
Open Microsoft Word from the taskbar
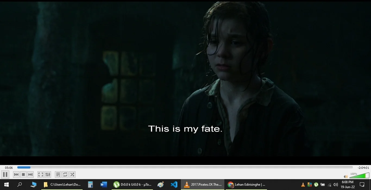click(x=104, y=185)
